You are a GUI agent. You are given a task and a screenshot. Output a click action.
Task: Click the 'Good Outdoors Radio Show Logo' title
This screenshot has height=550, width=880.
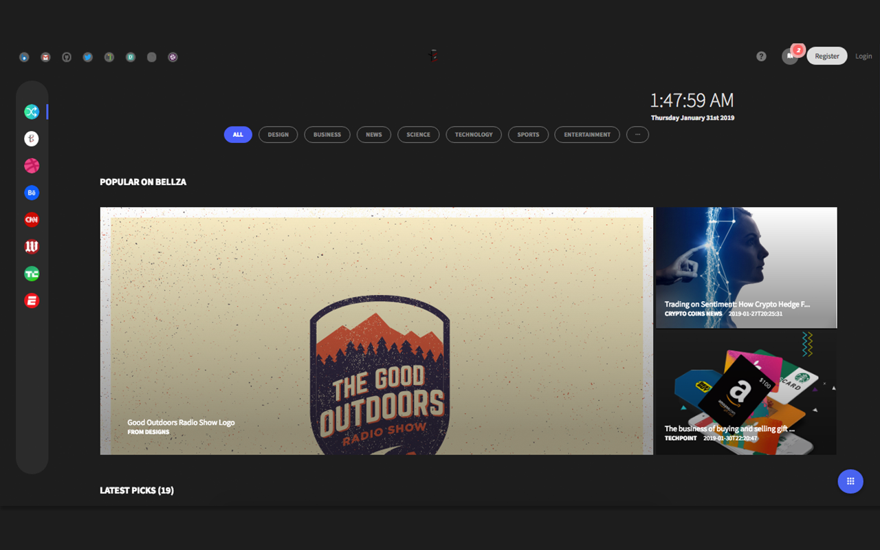tap(181, 423)
